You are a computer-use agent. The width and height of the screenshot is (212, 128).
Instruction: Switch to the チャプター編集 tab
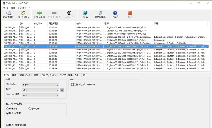click(x=66, y=75)
